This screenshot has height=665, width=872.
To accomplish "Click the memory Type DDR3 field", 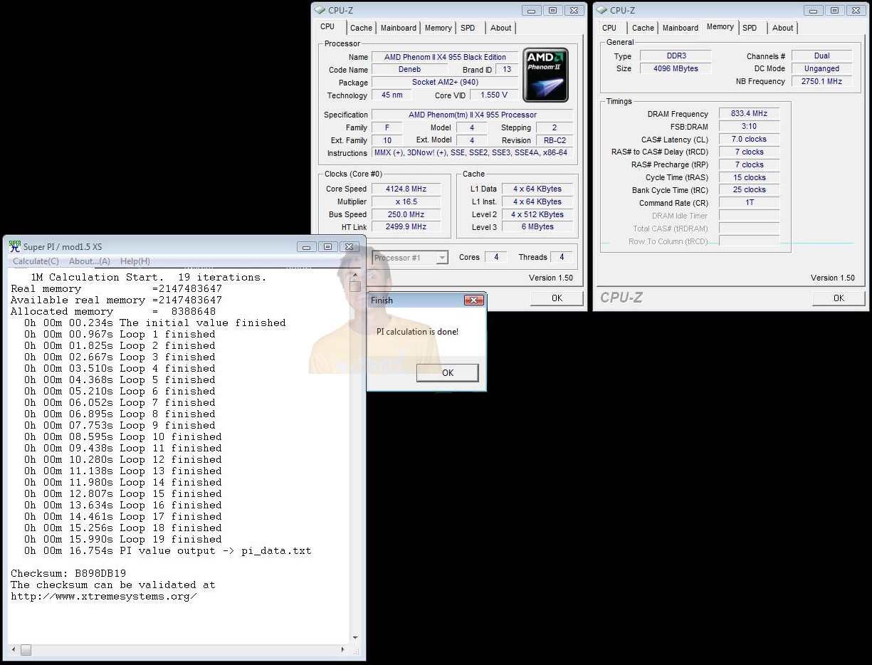I will (x=675, y=56).
